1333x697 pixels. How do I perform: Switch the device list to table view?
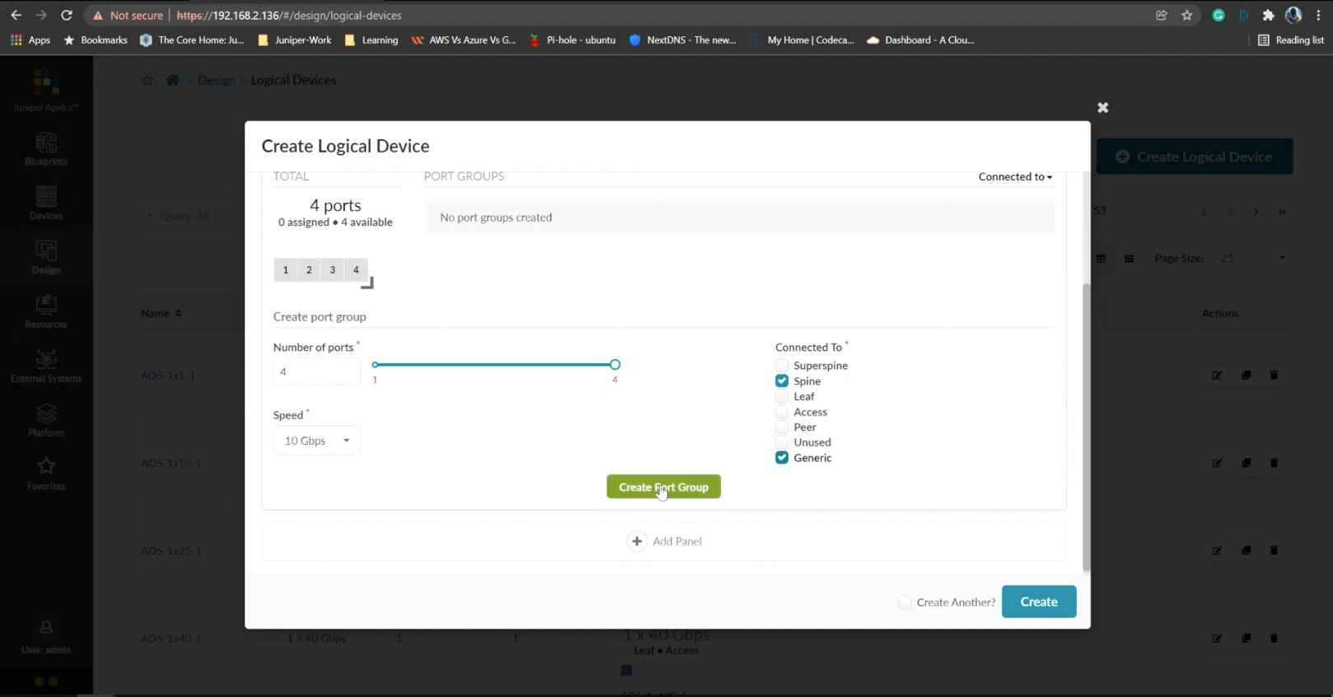(x=1101, y=259)
